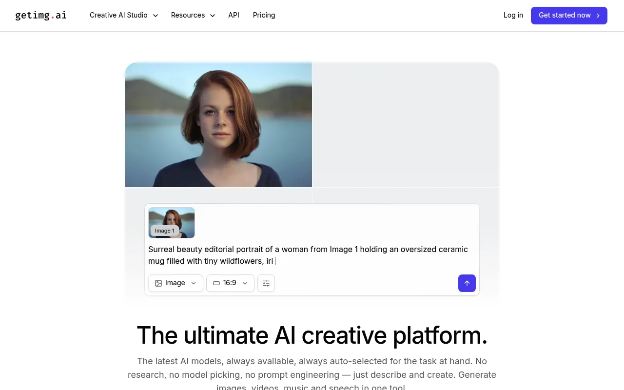Click the arrow in Get started now
624x390 pixels.
(x=598, y=16)
